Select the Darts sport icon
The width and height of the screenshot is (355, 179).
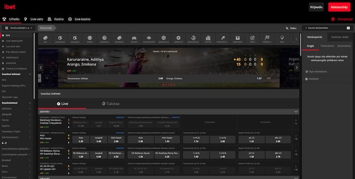[252, 39]
